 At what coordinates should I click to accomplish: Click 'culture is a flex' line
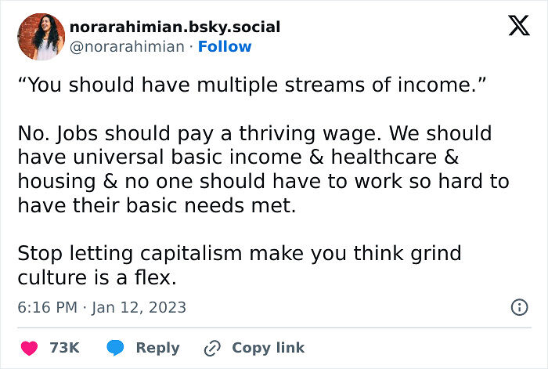tap(97, 277)
